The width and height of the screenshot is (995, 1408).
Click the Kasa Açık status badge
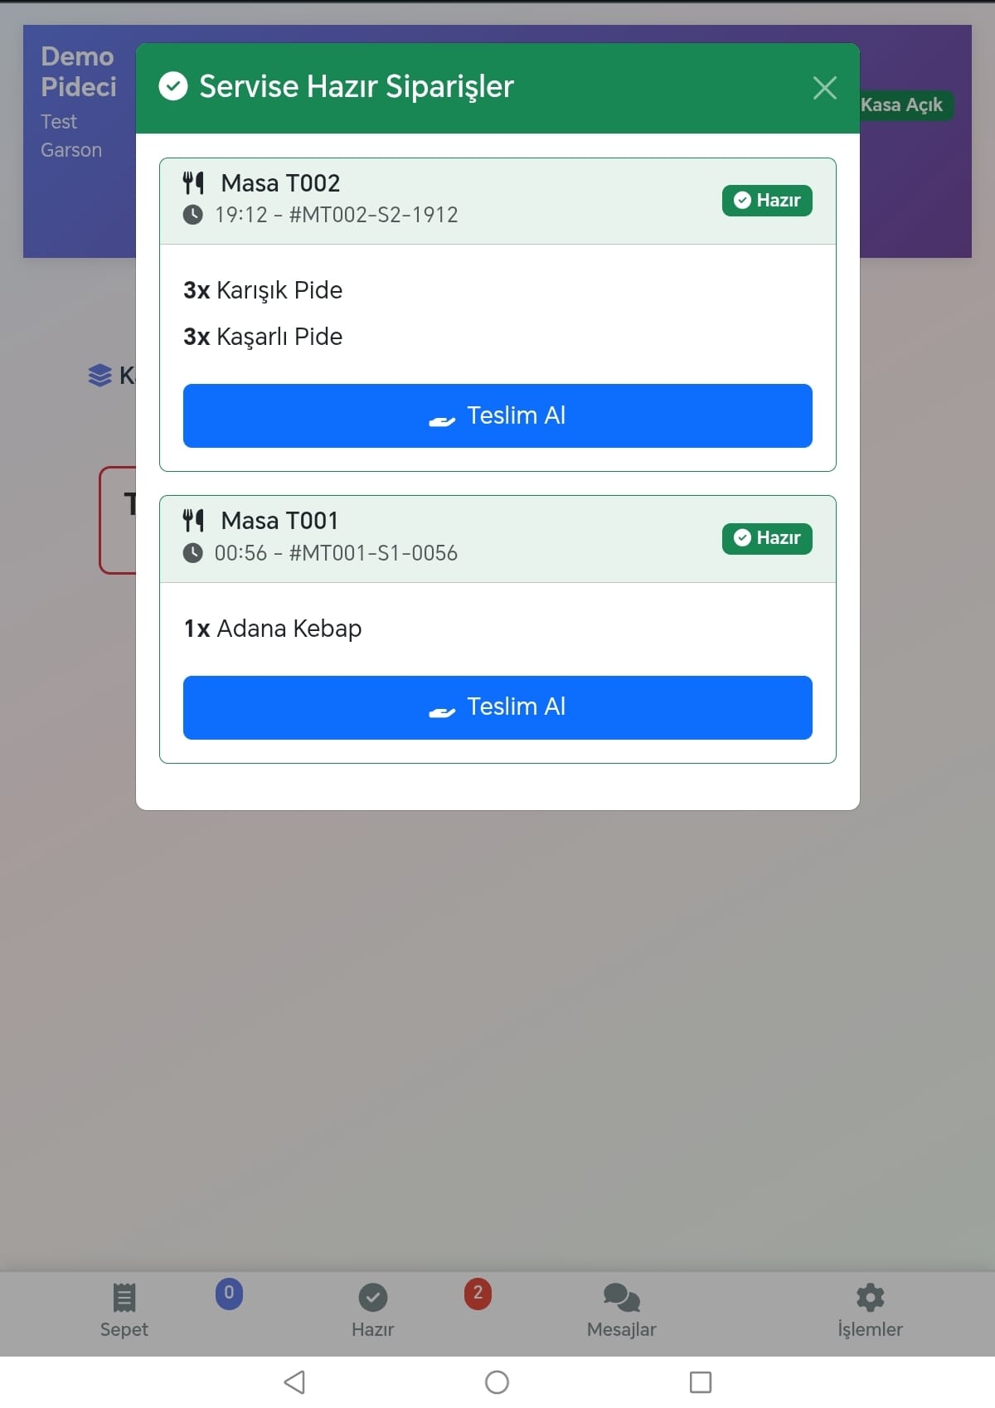tap(901, 105)
